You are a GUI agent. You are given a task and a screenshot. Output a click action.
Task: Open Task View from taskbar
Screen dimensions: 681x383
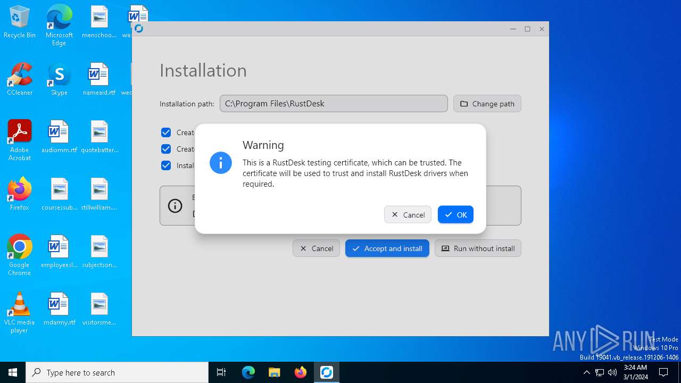(x=221, y=372)
